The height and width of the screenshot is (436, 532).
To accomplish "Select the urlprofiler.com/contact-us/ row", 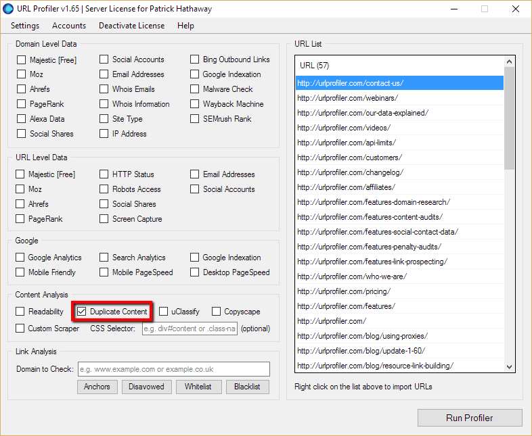I will [399, 83].
